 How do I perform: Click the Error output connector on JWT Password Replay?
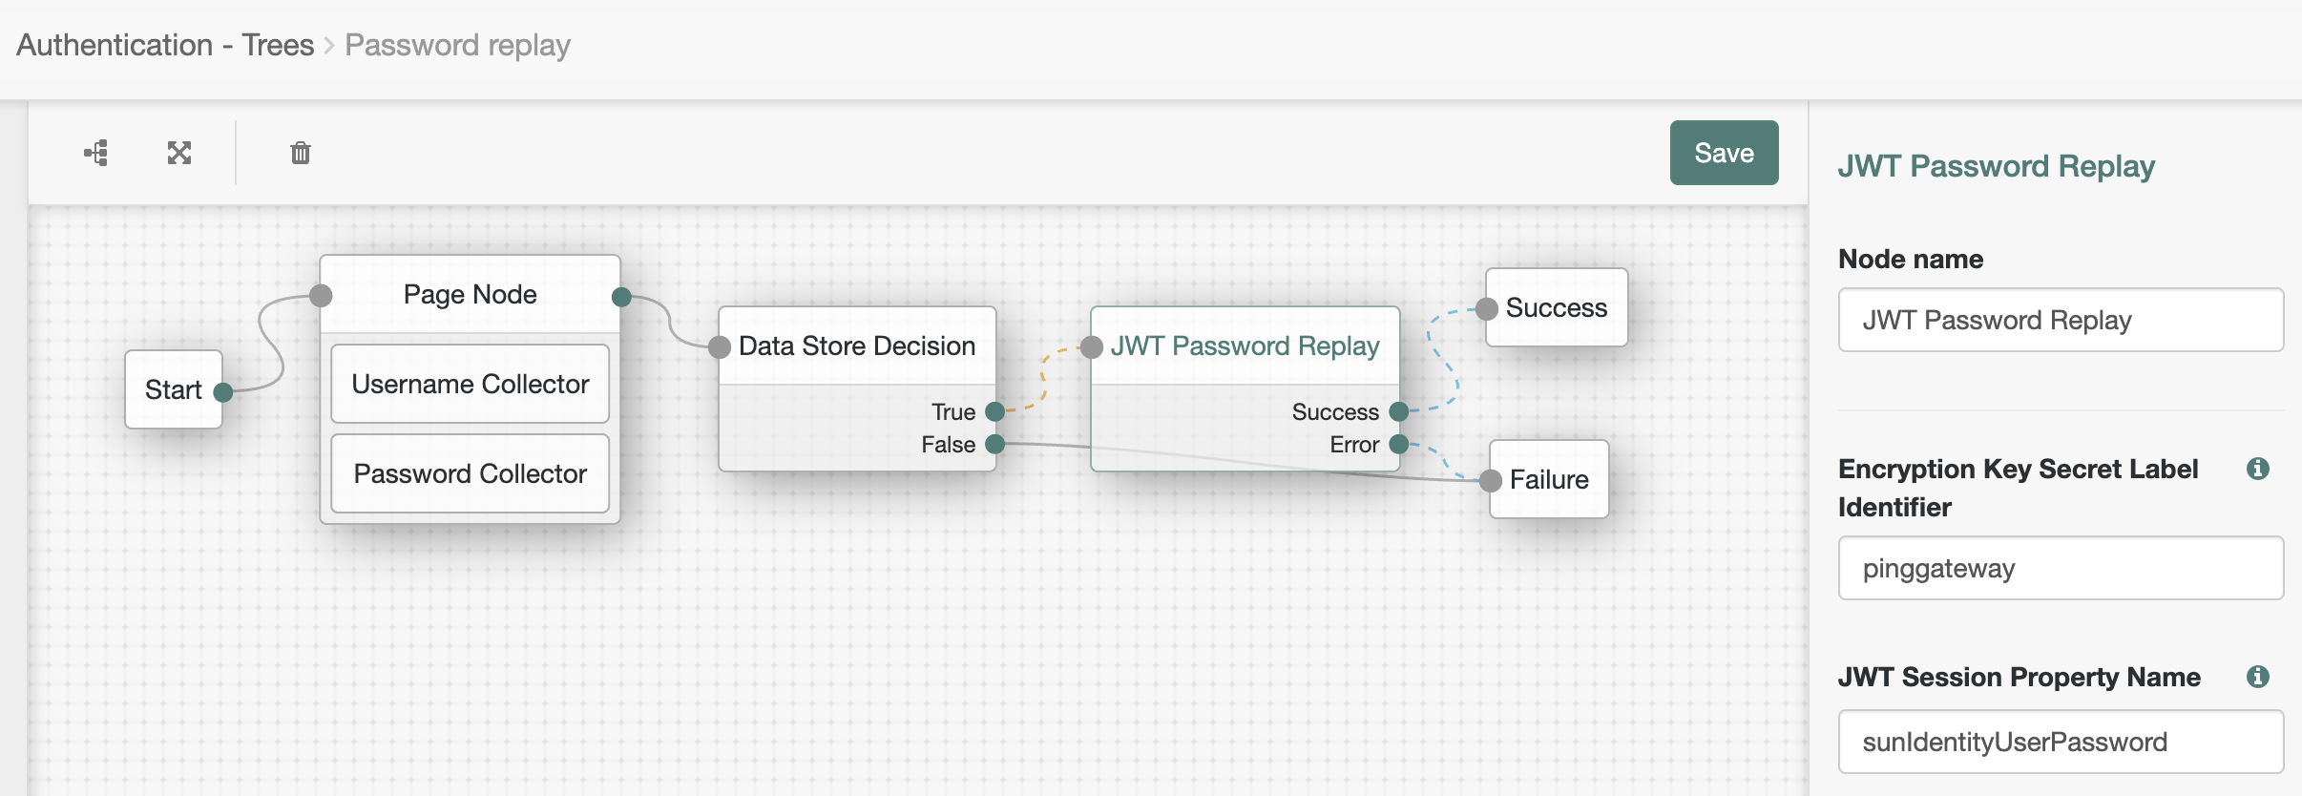[x=1398, y=444]
